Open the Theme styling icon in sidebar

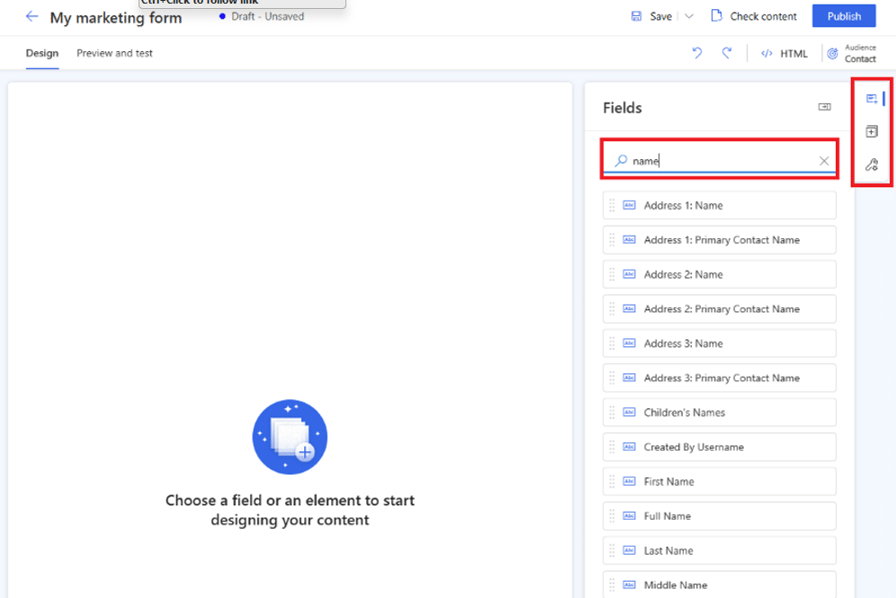tap(871, 165)
